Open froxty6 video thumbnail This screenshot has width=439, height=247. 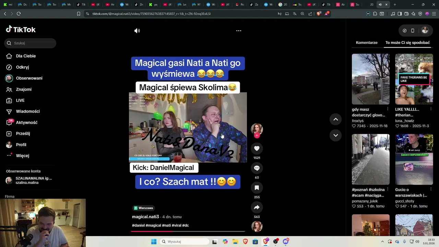click(x=371, y=79)
